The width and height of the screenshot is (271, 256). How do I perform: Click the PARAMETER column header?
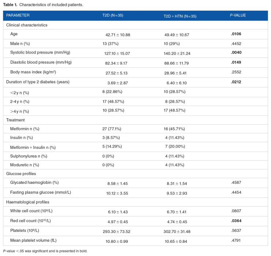click(x=18, y=15)
